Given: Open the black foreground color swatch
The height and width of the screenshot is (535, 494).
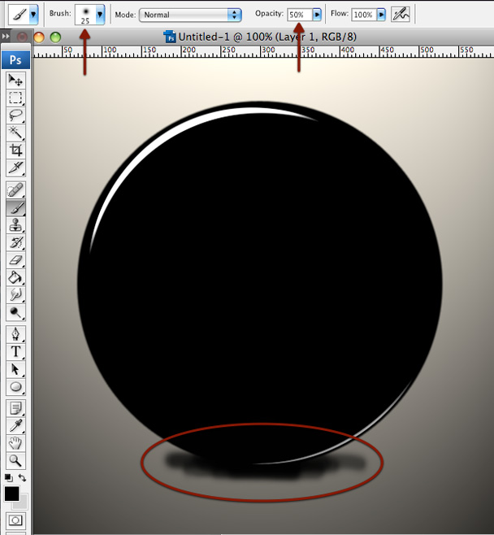Looking at the screenshot, I should click(11, 494).
